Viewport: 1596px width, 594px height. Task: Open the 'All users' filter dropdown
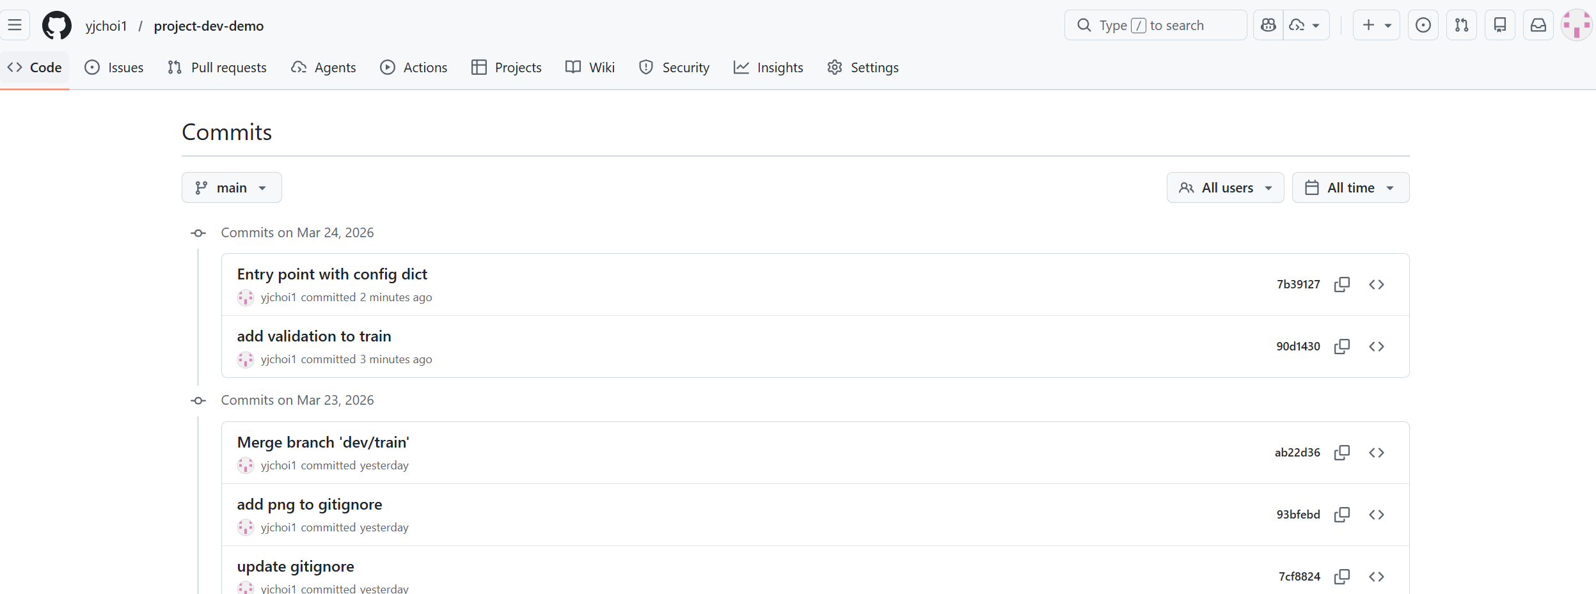(1224, 187)
